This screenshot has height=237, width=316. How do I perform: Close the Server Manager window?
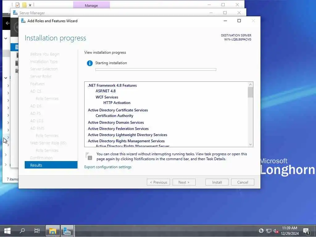[x=239, y=13]
